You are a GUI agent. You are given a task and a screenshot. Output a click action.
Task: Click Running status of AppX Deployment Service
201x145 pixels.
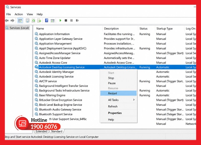pyautogui.click(x=145, y=48)
